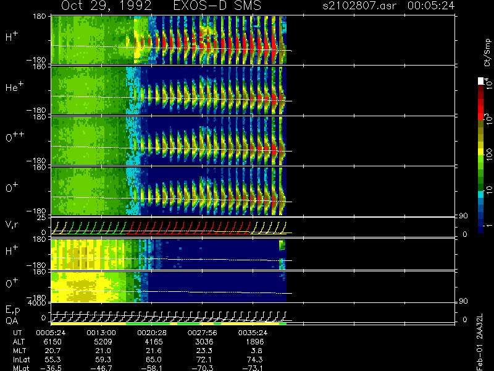Select the ALT value "1896"

tap(254, 342)
